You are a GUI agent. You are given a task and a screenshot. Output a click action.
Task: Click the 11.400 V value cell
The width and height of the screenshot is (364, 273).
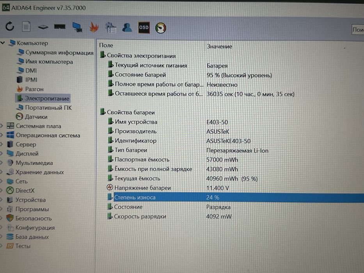(x=218, y=188)
